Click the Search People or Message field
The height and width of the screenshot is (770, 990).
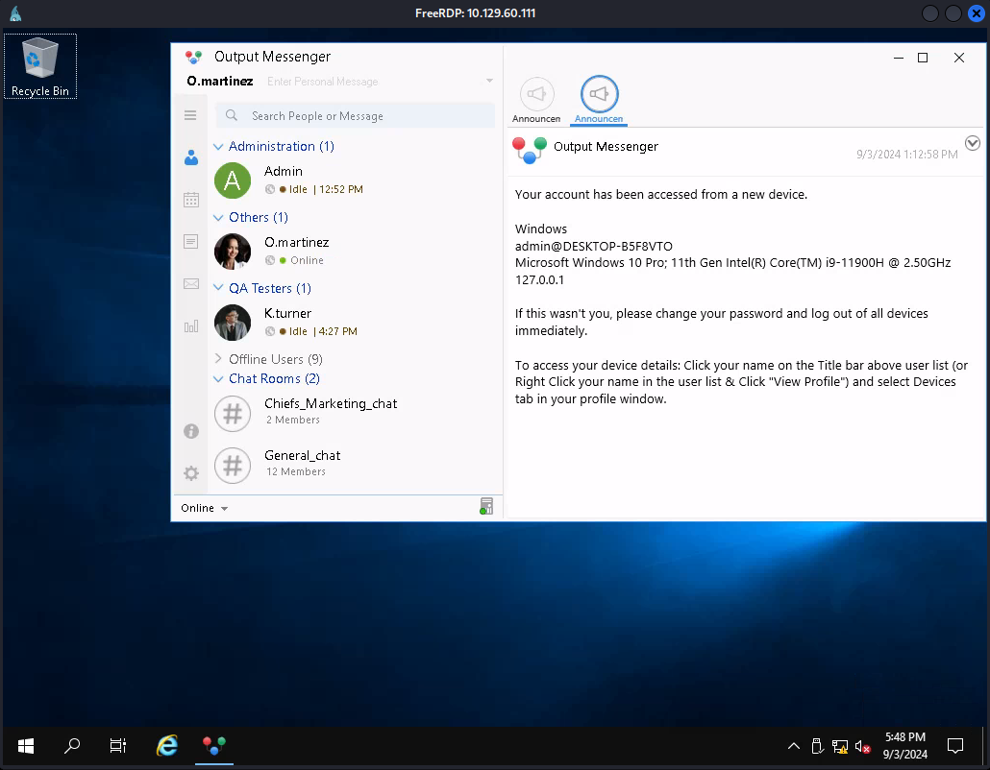click(356, 115)
